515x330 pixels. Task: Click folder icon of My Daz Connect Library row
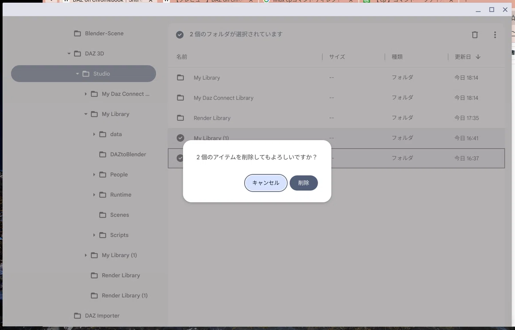point(180,98)
